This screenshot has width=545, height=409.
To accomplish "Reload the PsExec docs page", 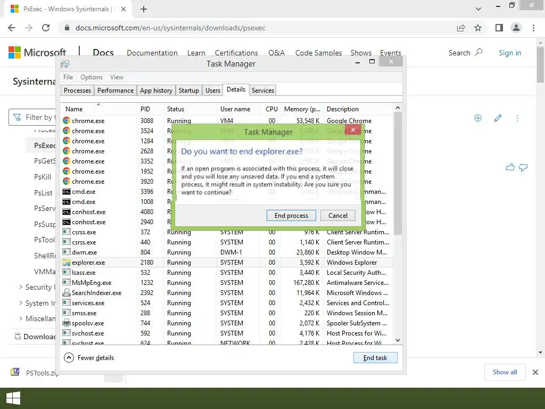I will (x=46, y=28).
